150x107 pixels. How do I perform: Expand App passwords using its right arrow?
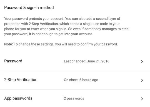(x=142, y=99)
